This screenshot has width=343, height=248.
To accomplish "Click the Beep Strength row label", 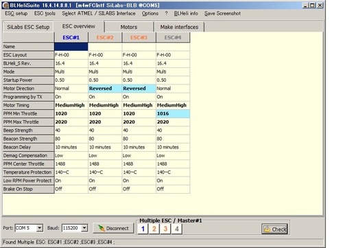I will [x=28, y=131].
